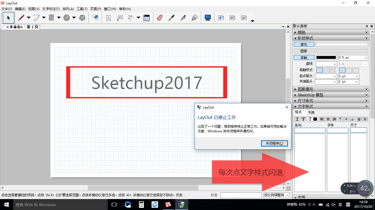Image resolution: width=375 pixels, height=210 pixels.
Task: Toggle strikethrough text style button
Action: click(x=303, y=119)
